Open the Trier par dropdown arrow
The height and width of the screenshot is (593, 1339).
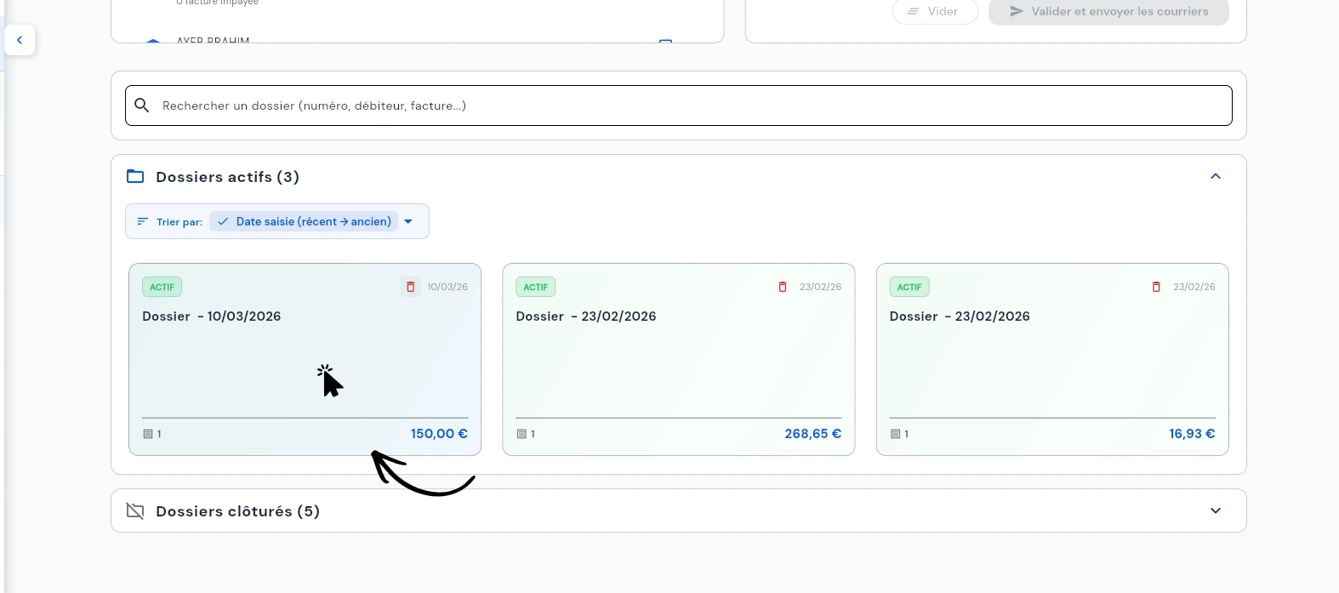408,221
